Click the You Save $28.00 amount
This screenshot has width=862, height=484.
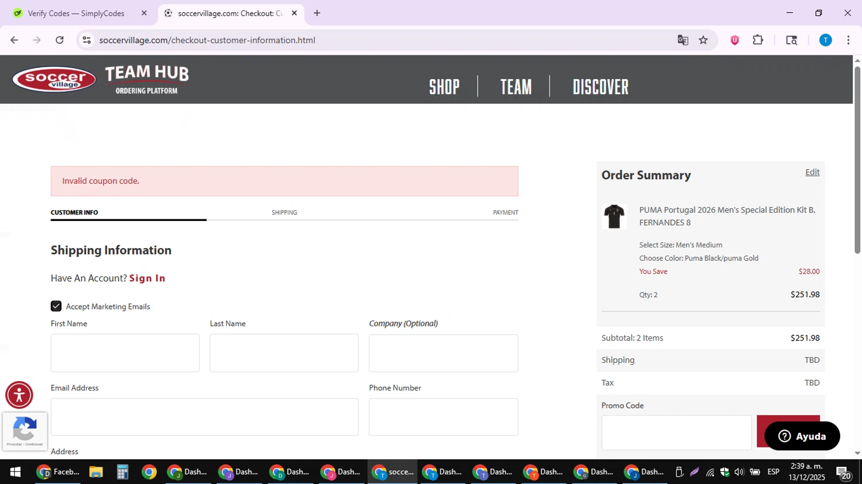point(809,272)
